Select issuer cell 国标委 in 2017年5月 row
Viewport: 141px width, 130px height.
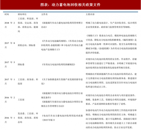(x=21, y=64)
